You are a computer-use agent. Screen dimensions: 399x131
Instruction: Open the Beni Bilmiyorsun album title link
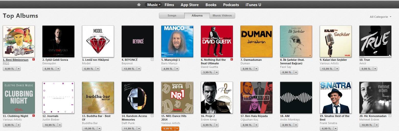pos(15,60)
